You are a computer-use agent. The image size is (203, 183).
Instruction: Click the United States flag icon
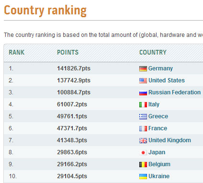[143, 81]
